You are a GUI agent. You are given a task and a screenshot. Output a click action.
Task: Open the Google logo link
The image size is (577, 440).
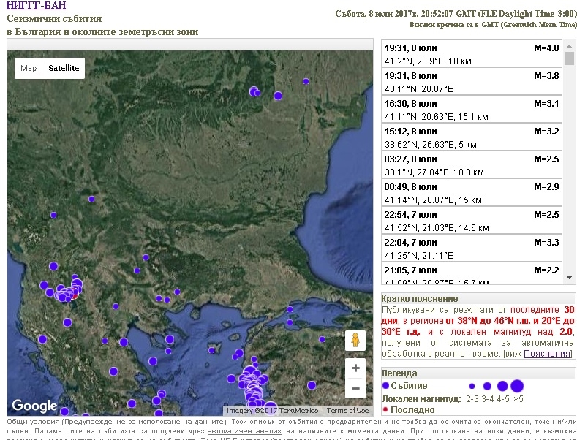click(34, 406)
